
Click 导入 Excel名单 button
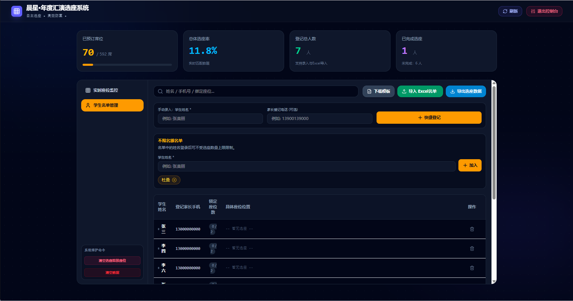pos(420,91)
